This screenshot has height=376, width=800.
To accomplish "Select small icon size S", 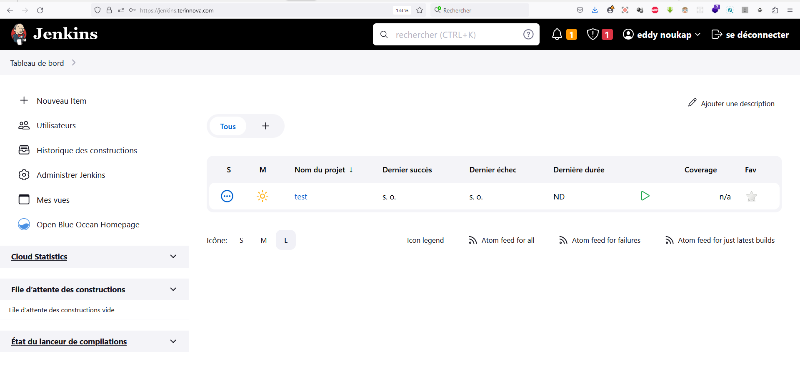I will [241, 240].
